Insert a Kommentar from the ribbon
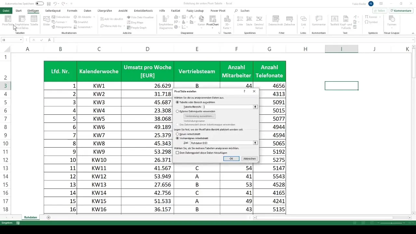The height and width of the screenshot is (234, 416). click(x=319, y=21)
